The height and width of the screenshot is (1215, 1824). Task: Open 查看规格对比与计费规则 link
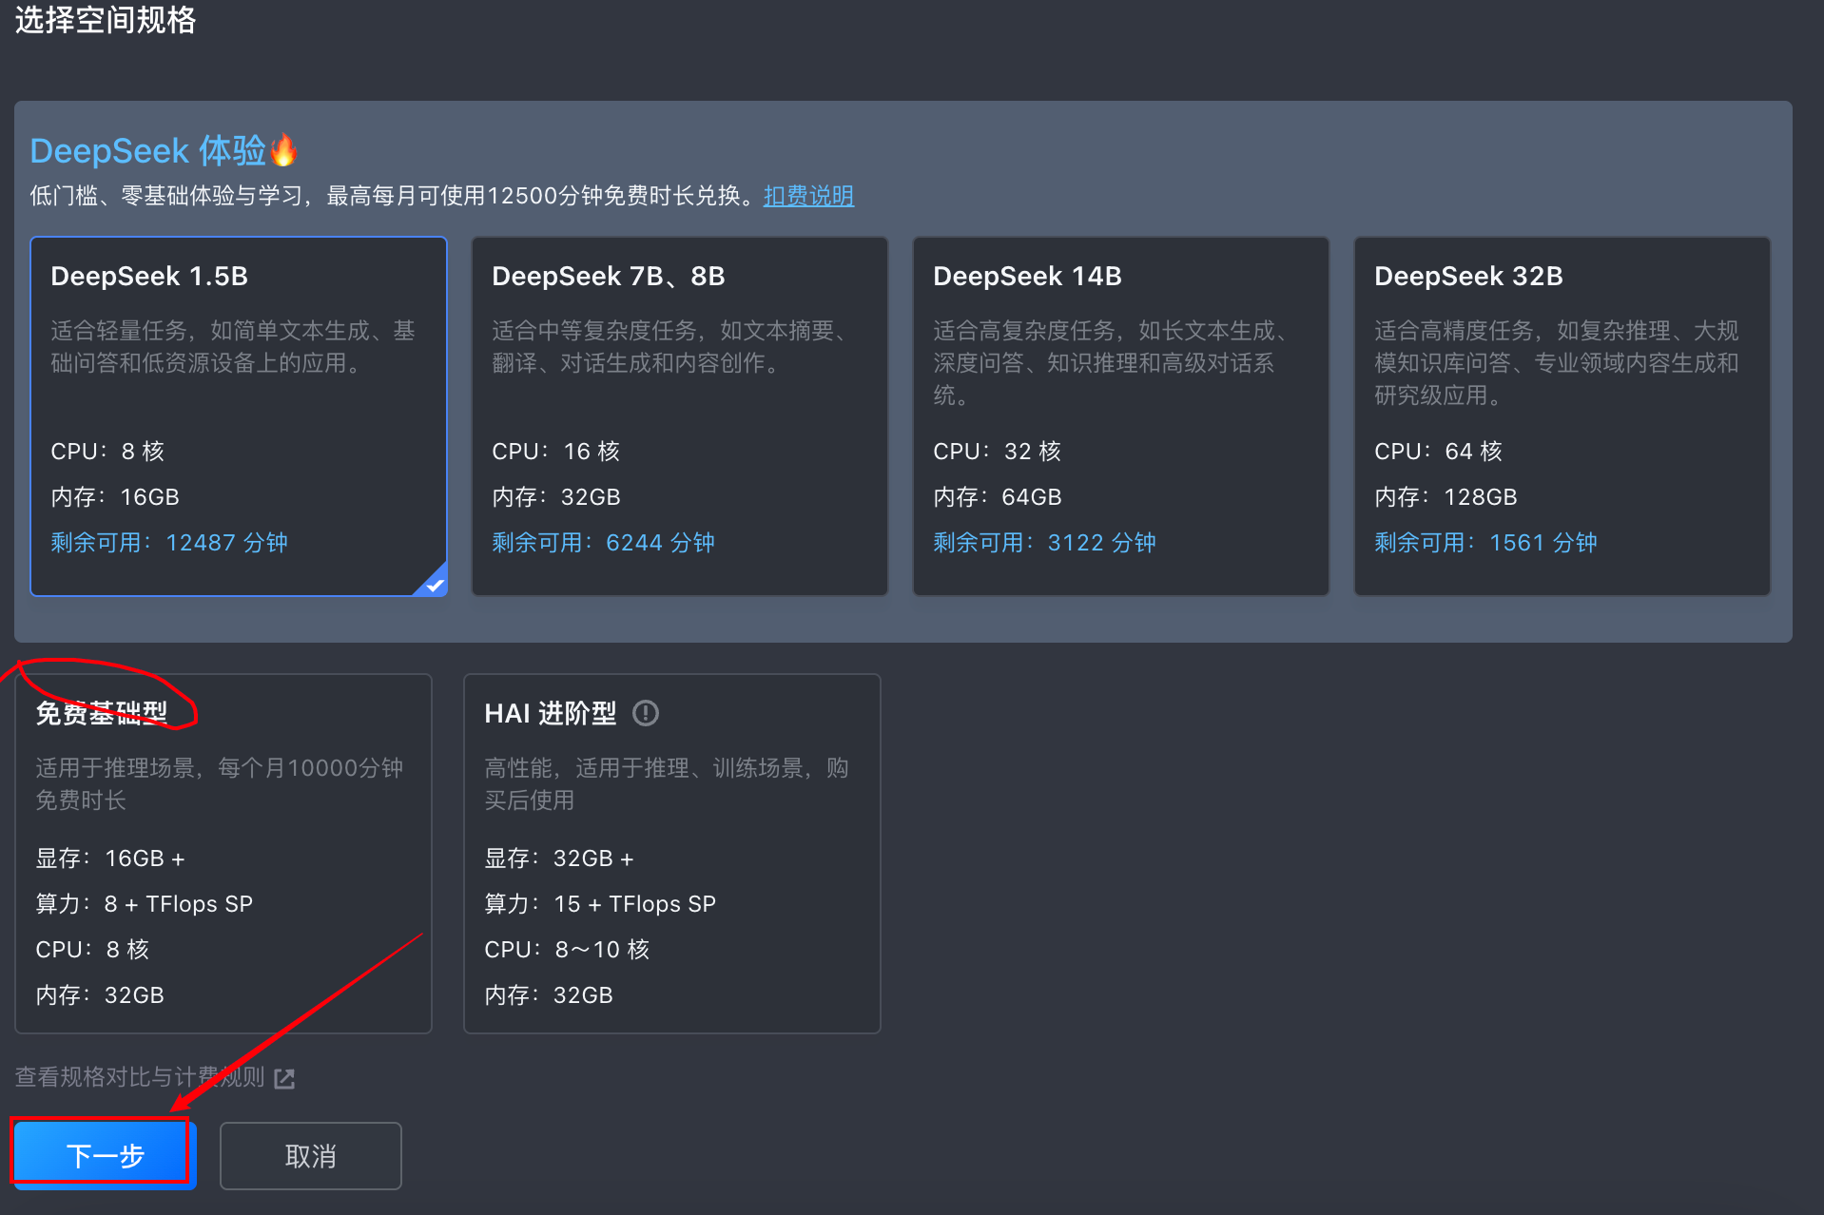point(140,1077)
